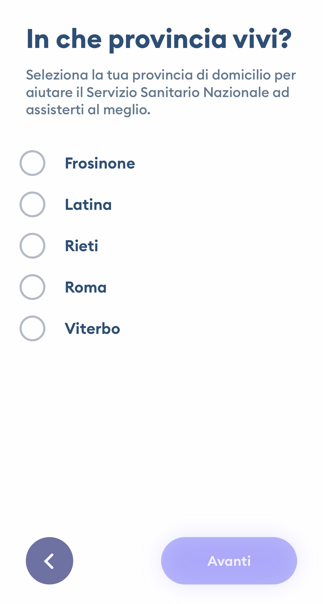Click the round dark back button
Viewport: 323px width, 604px height.
(x=49, y=560)
